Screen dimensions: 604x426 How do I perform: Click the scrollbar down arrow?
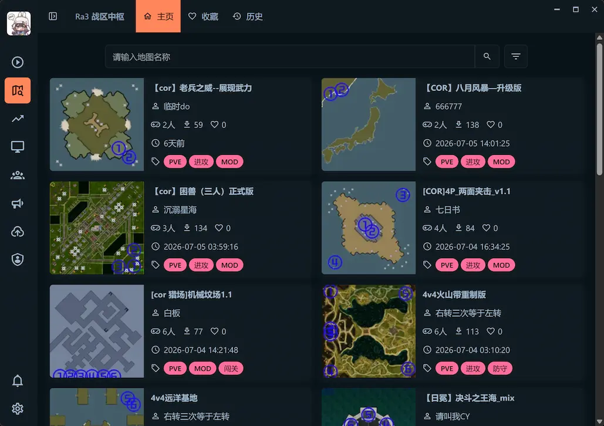tap(599, 421)
